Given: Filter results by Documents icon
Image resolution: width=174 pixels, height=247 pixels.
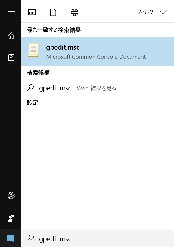Looking at the screenshot, I should point(53,12).
